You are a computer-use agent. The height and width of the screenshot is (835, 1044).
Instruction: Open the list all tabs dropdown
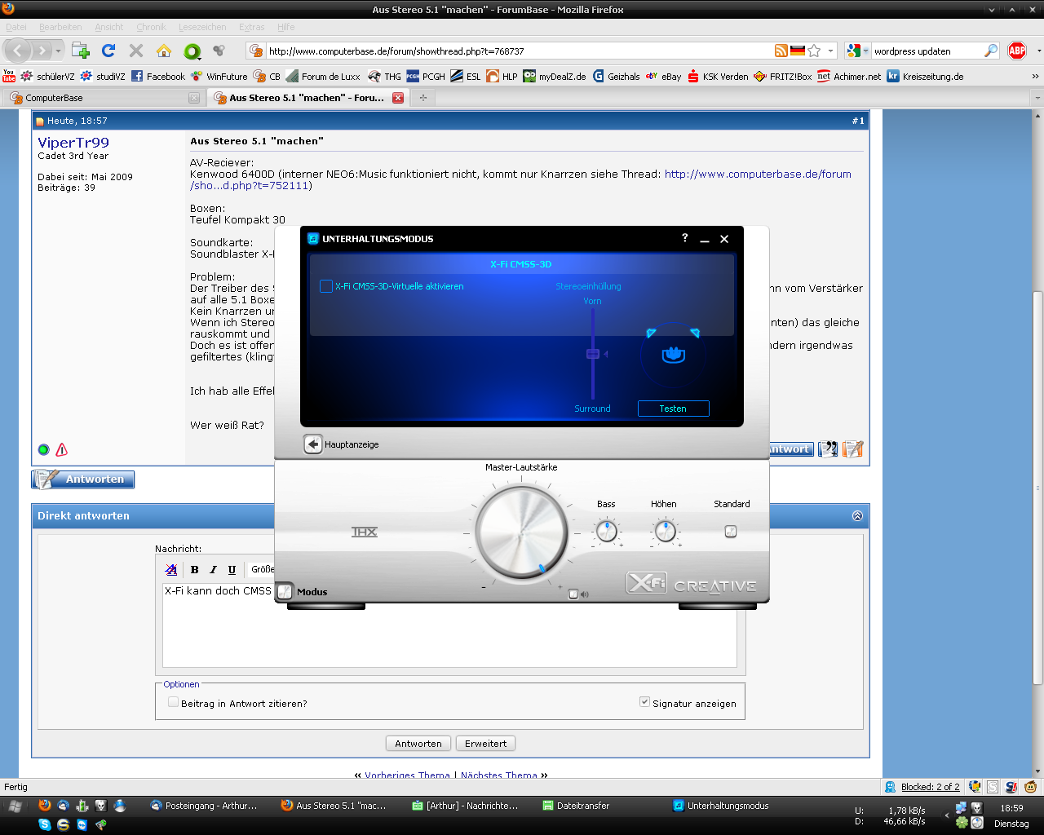tap(1037, 98)
